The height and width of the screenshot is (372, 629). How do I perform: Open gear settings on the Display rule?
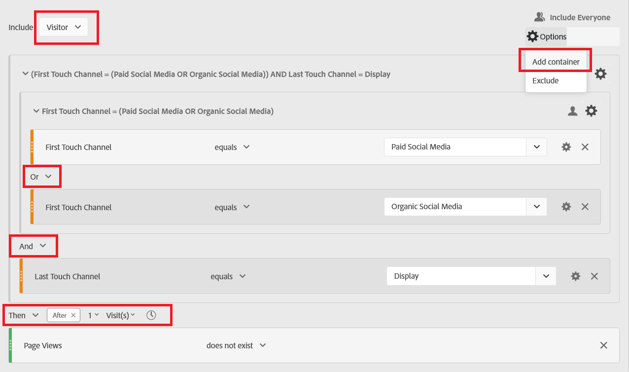tap(575, 276)
